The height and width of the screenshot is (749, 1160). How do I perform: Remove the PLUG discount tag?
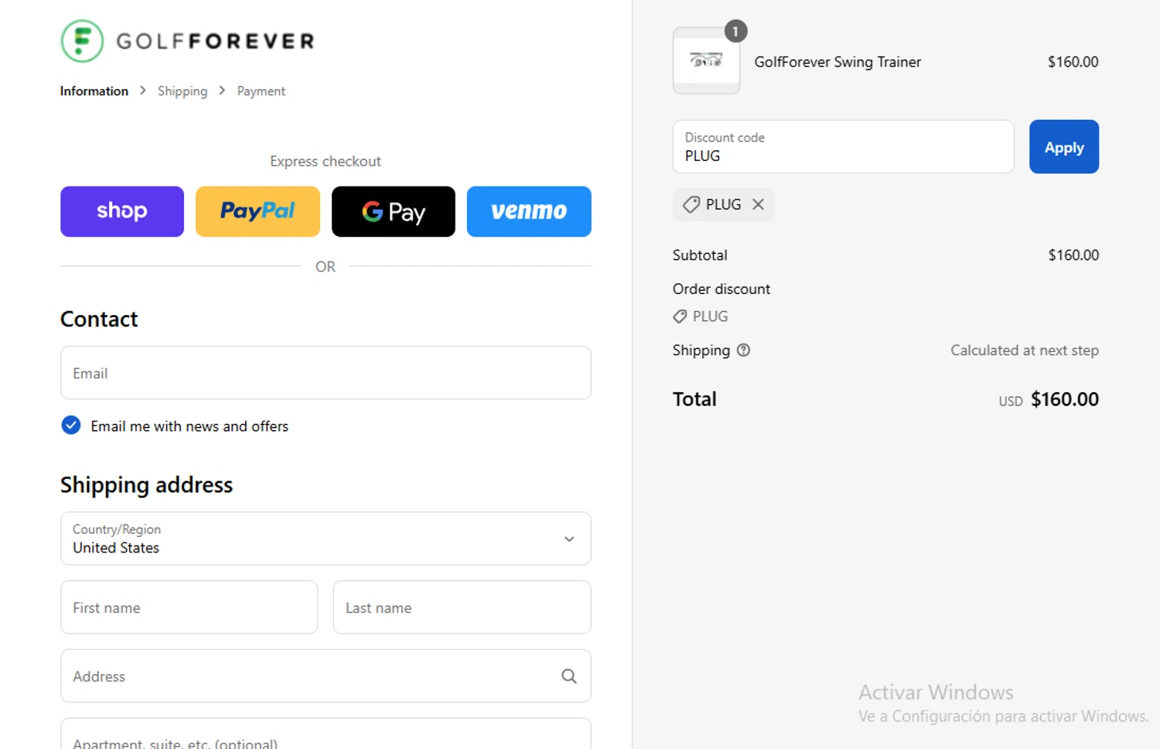tap(759, 204)
